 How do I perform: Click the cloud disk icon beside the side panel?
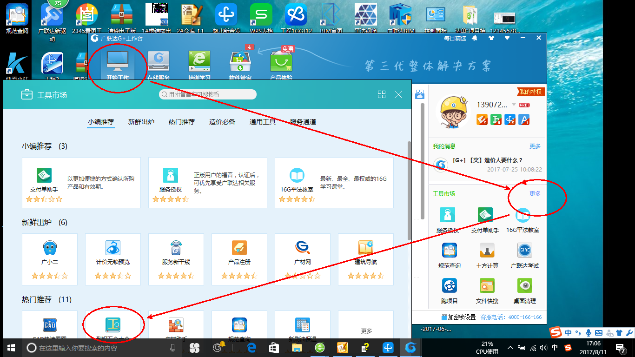click(420, 94)
